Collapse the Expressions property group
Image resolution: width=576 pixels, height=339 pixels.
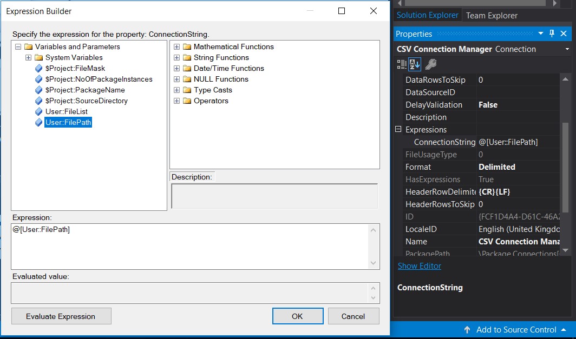point(399,130)
